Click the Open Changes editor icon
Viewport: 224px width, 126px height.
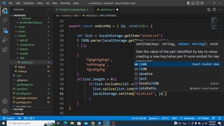click(x=209, y=9)
